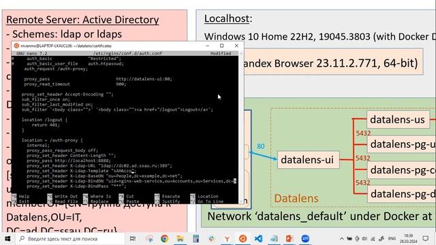Maximize the nano terminal window

pyautogui.click(x=221, y=46)
